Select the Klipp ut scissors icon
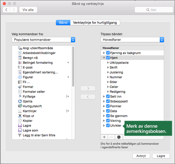 pyautogui.click(x=20, y=116)
